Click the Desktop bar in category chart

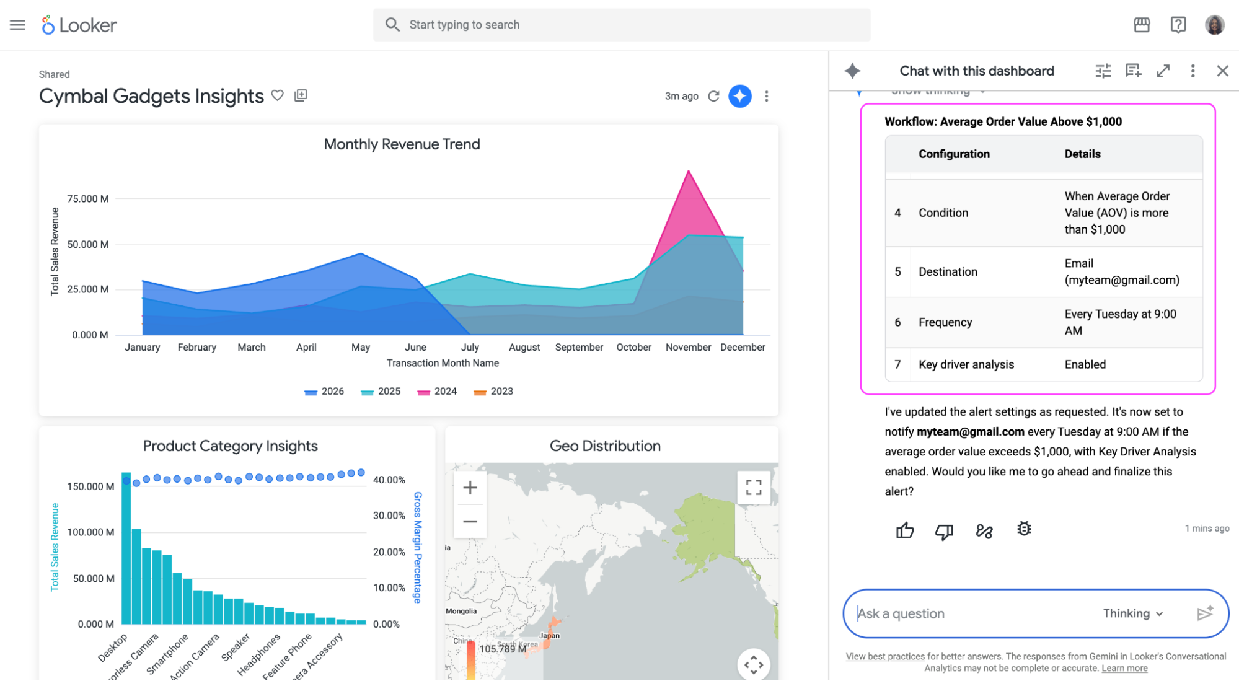point(126,548)
